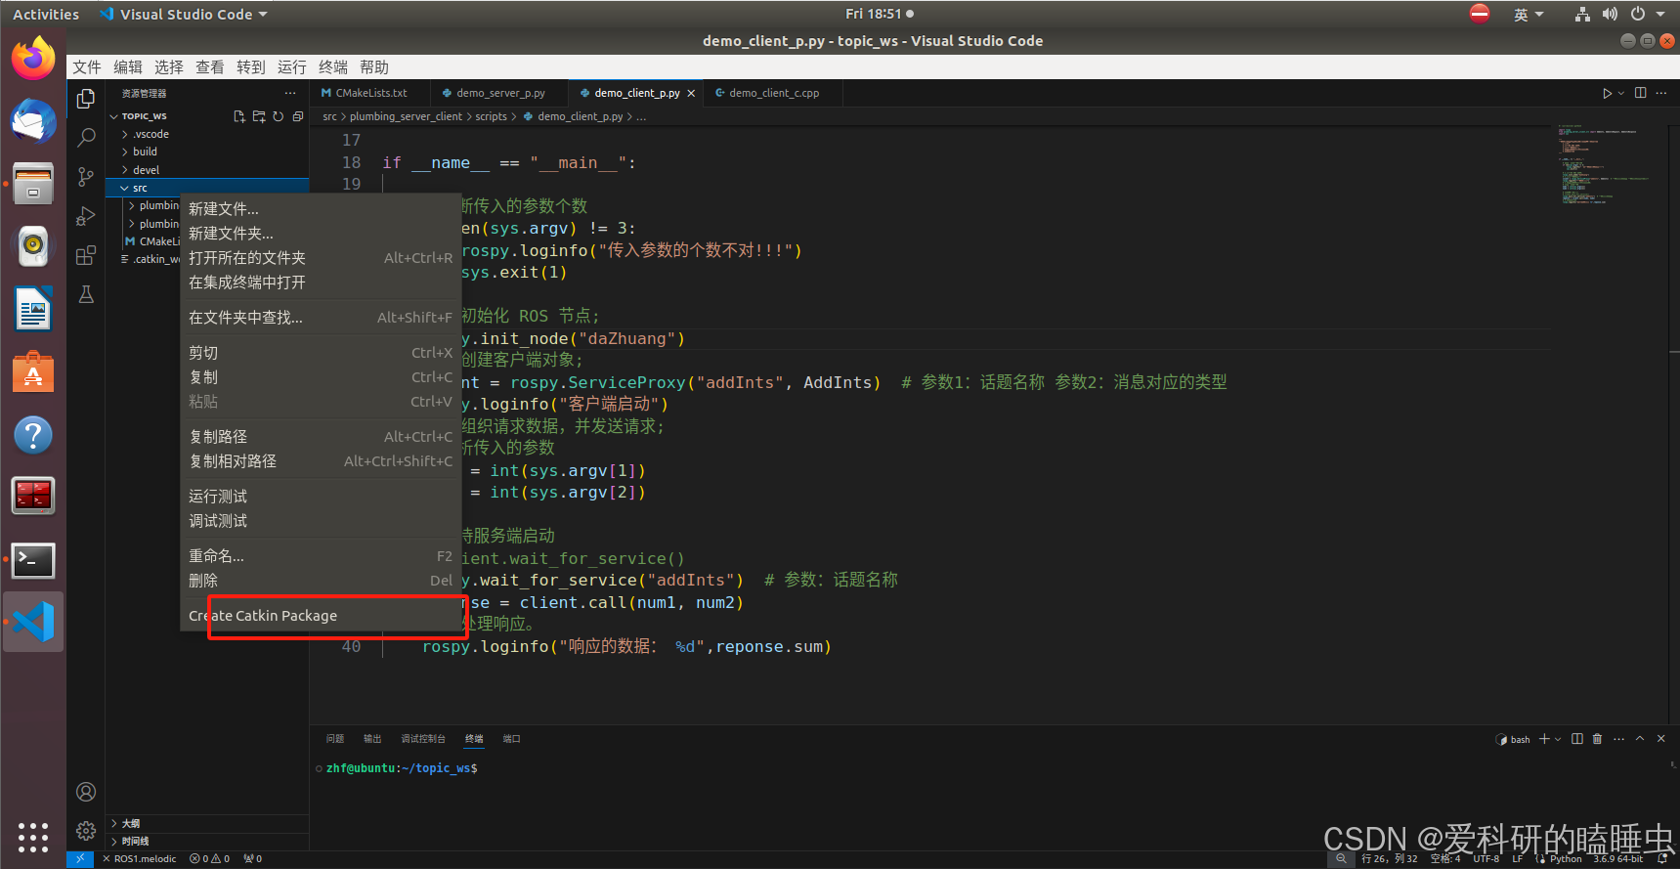Select 新建文件... from context menu
This screenshot has height=869, width=1680.
321,209
